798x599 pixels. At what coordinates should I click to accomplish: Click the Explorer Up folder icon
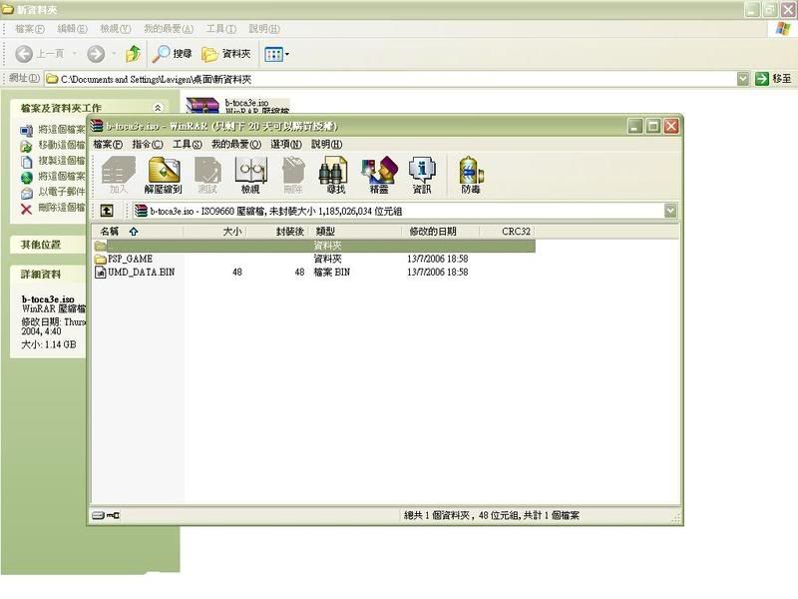click(132, 54)
